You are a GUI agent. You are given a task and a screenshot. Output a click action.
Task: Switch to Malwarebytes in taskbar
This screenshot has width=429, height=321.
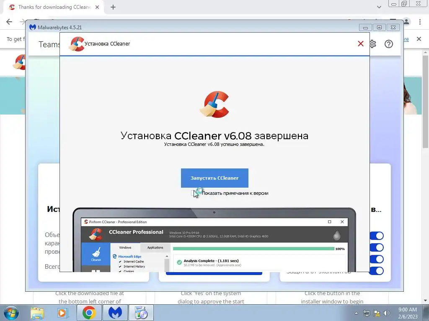115,313
